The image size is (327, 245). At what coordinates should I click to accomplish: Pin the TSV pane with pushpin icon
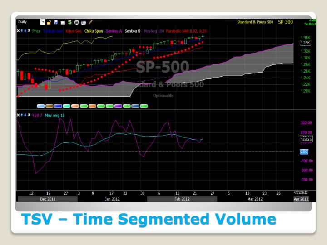[x=29, y=115]
